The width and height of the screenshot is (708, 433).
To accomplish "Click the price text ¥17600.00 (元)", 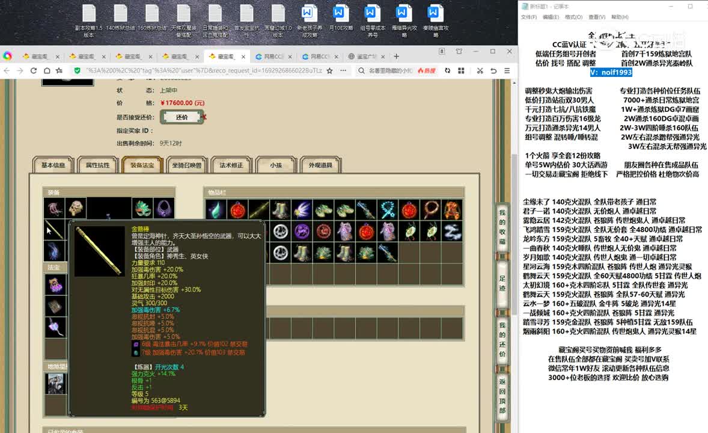I will (x=182, y=103).
